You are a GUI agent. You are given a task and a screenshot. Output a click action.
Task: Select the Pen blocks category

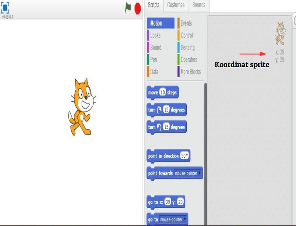(154, 60)
